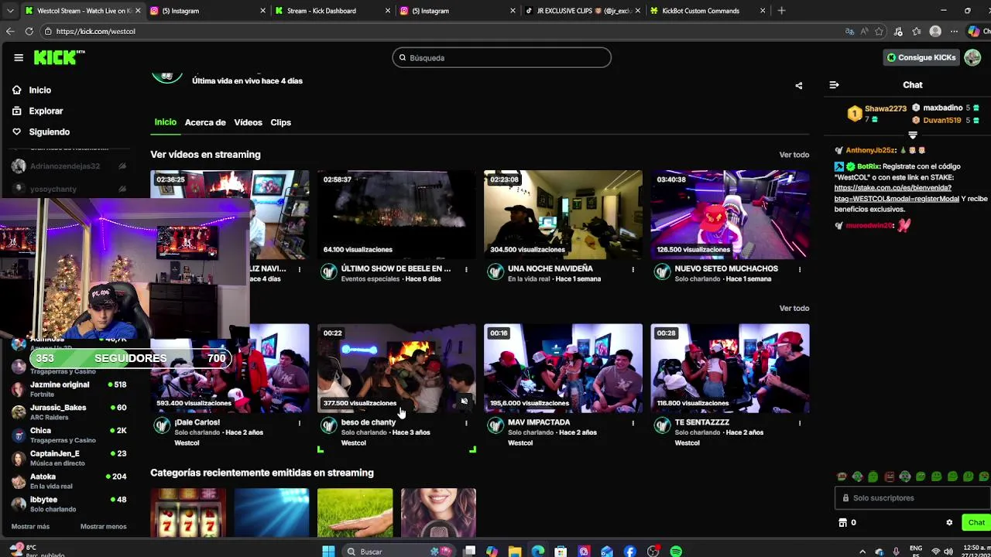Go to Inicio in sidebar
The image size is (991, 557).
39,91
